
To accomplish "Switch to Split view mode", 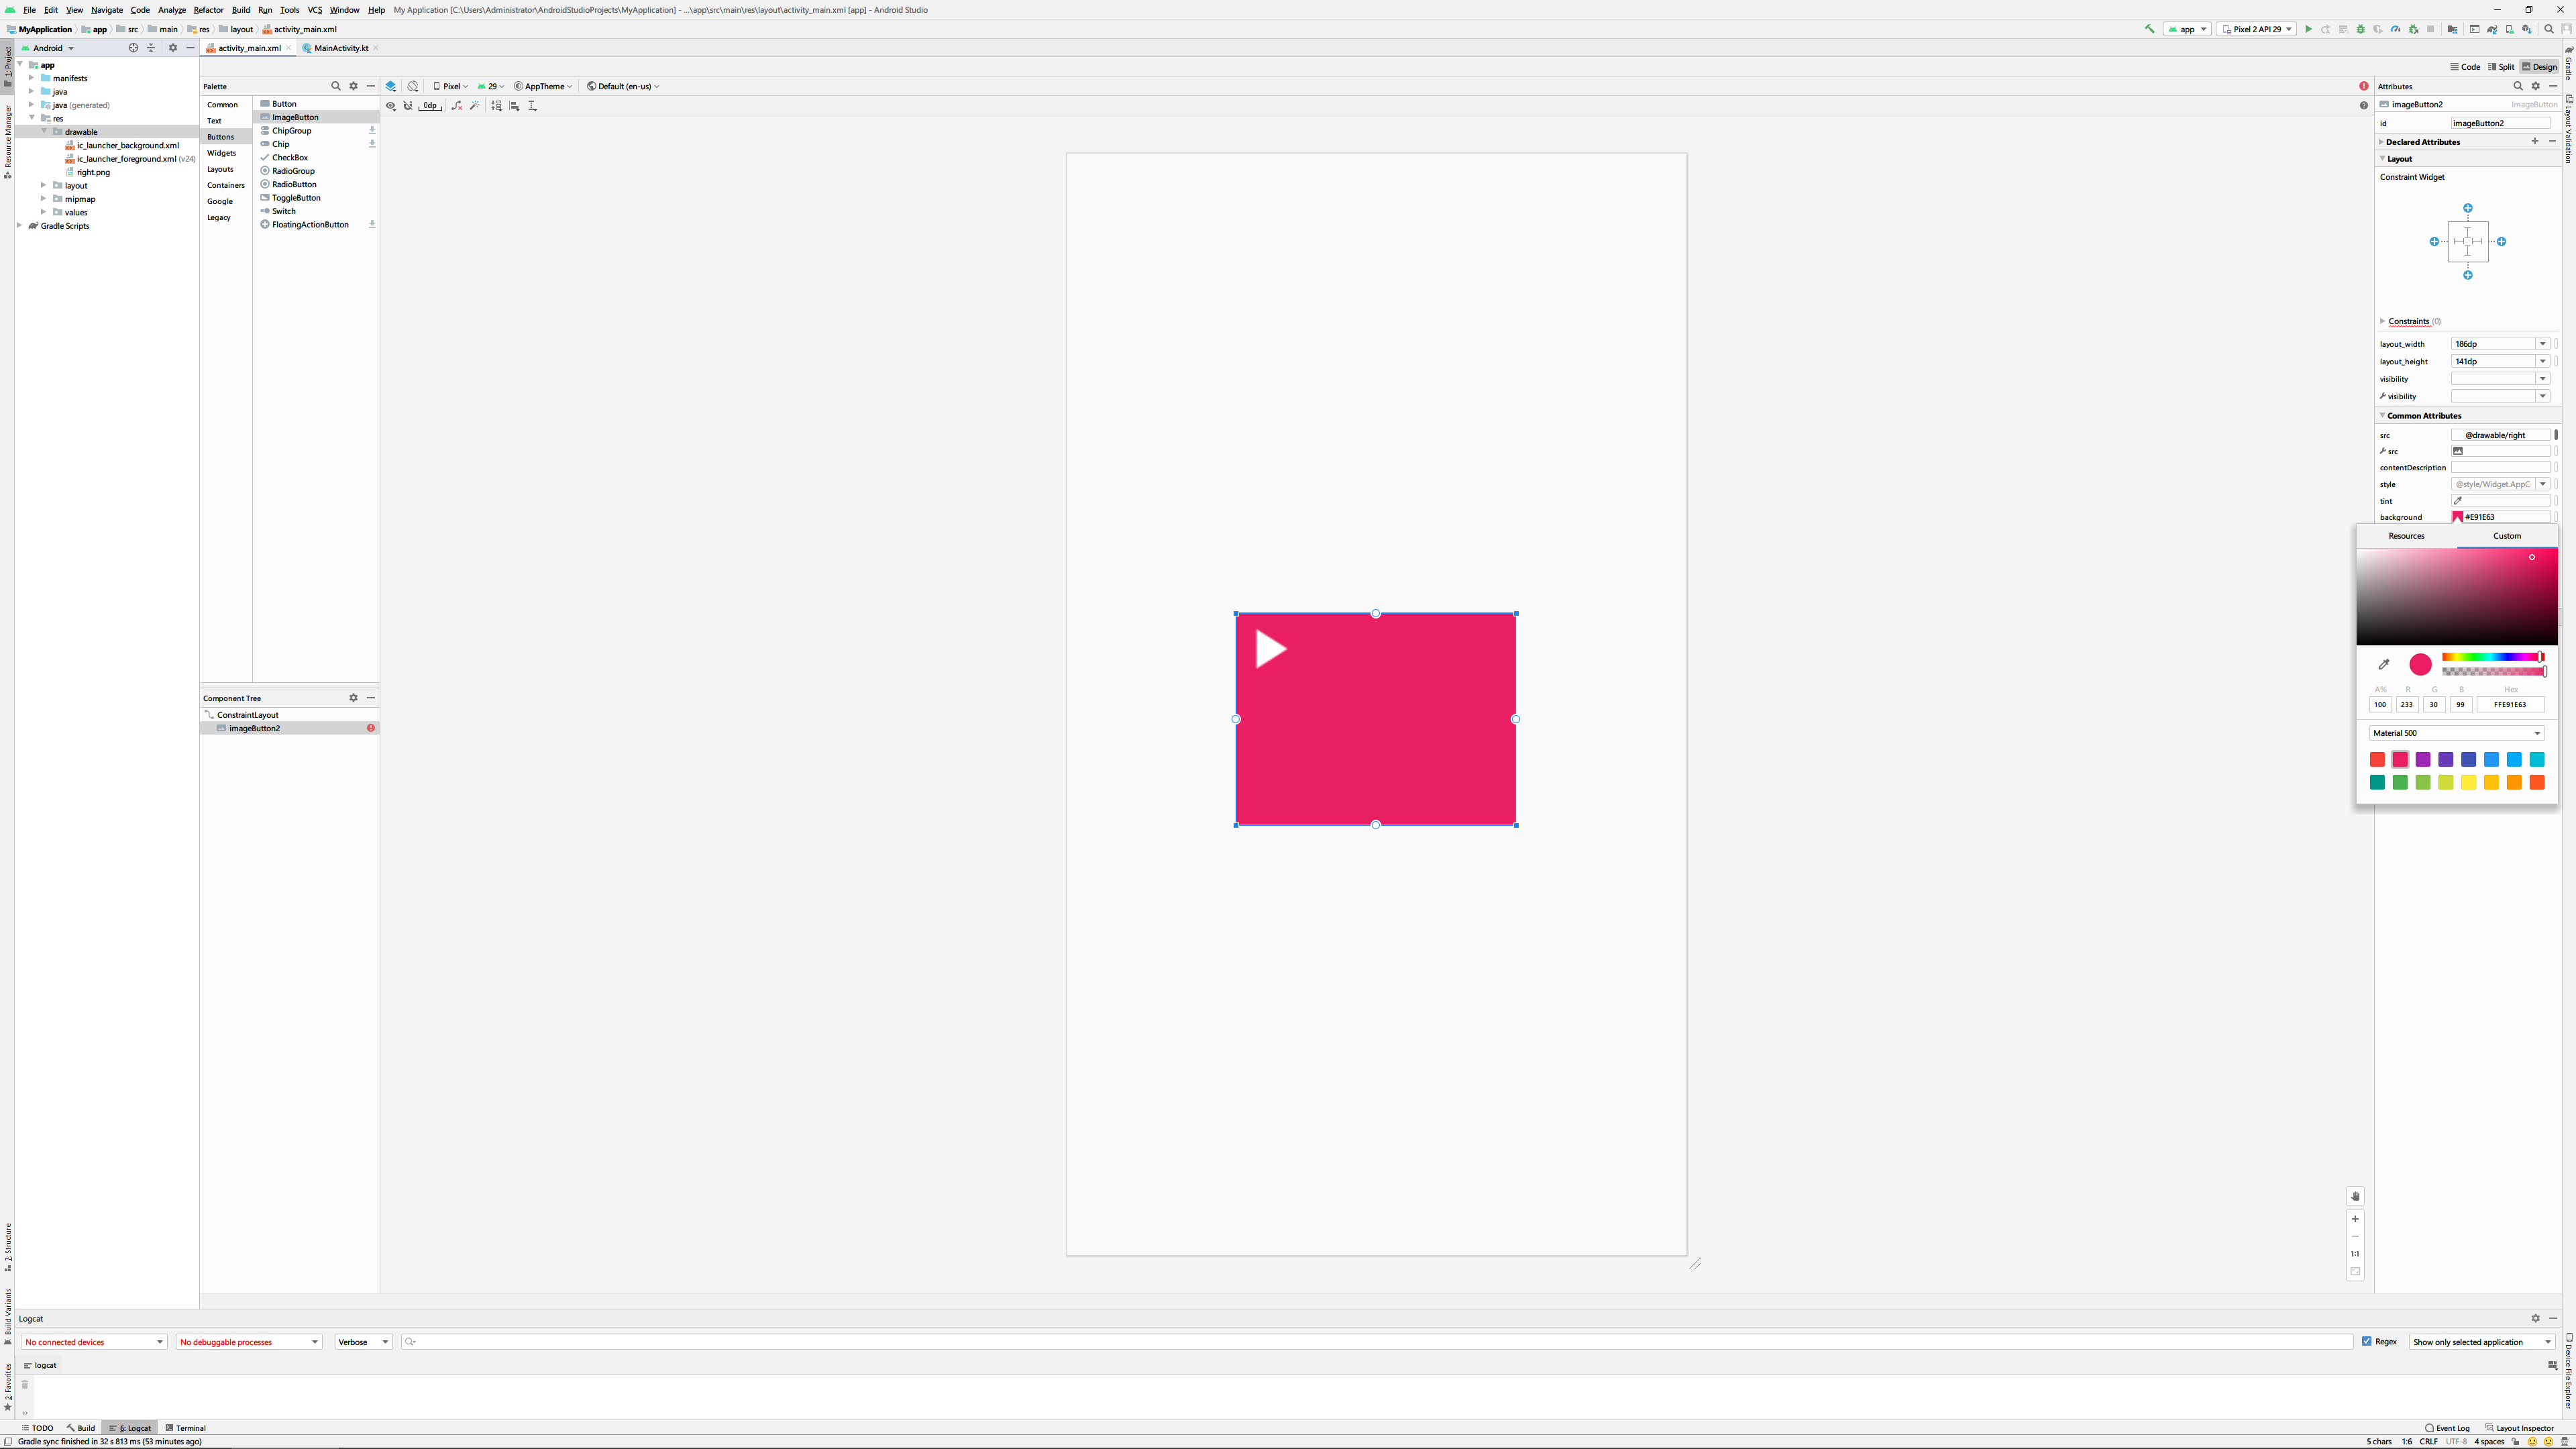I will 2500,67.
